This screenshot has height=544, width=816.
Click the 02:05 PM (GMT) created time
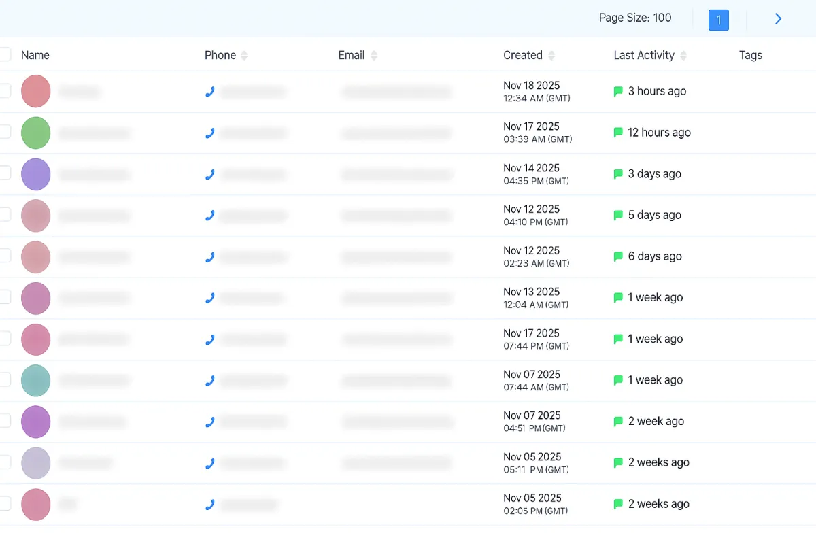click(536, 511)
